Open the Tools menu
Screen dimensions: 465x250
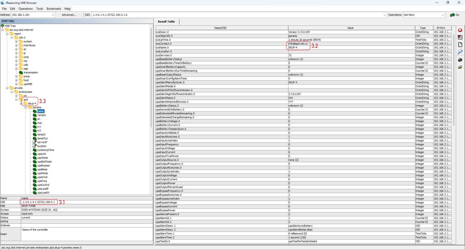click(40, 9)
